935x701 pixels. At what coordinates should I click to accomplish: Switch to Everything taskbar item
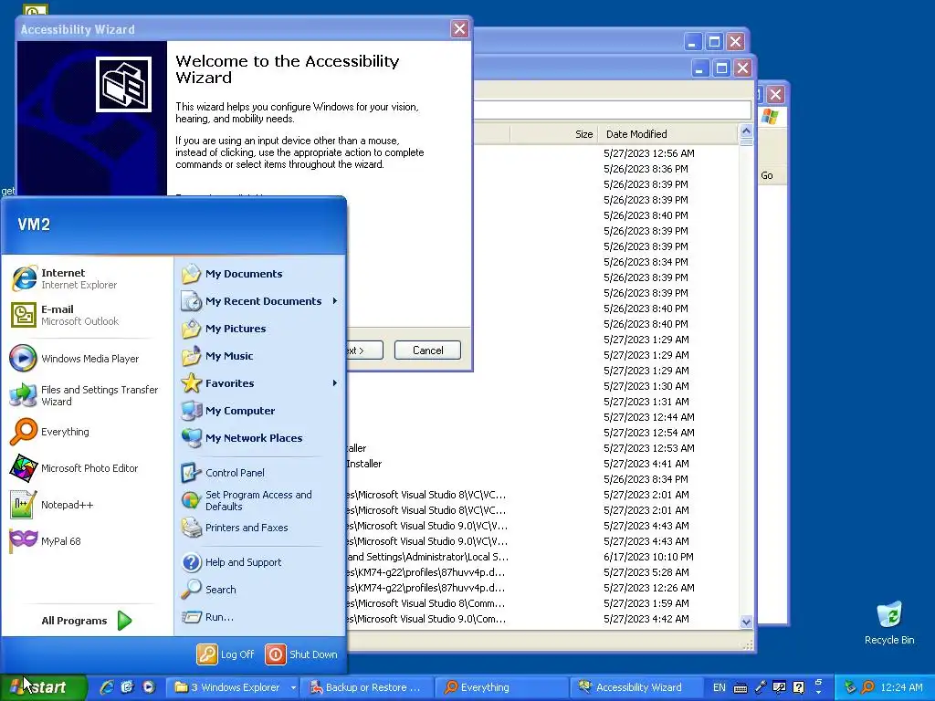(x=501, y=687)
